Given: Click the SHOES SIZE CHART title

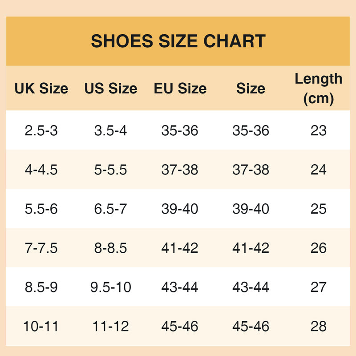Looking at the screenshot, I should point(178,41).
